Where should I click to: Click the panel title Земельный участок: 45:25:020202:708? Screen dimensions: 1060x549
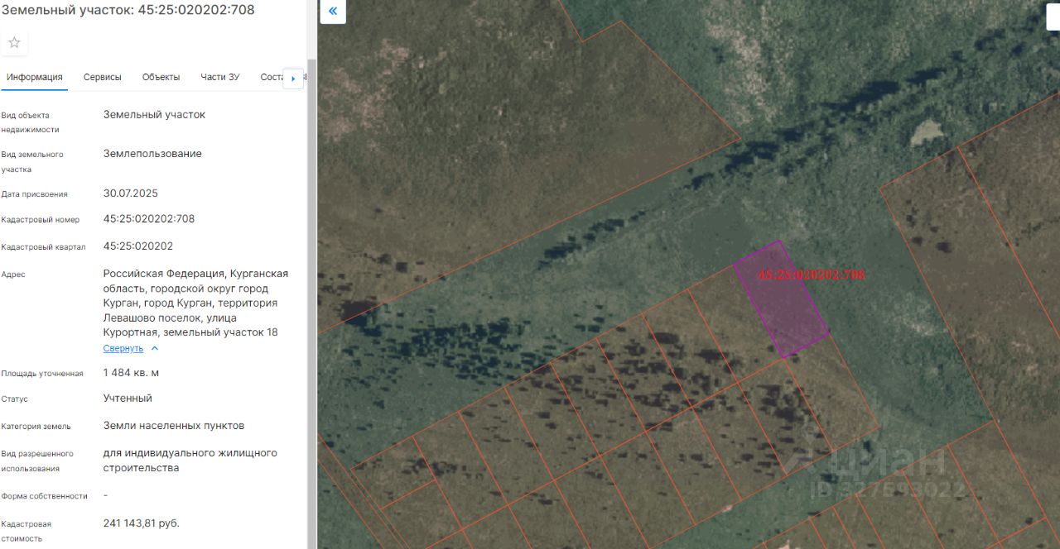(128, 10)
